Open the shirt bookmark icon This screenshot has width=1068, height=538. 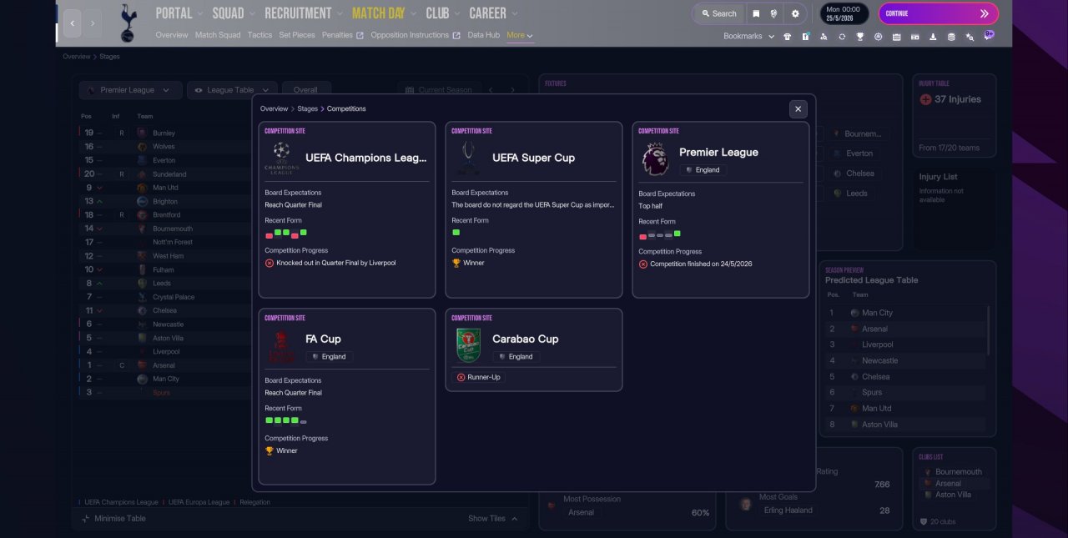[787, 37]
